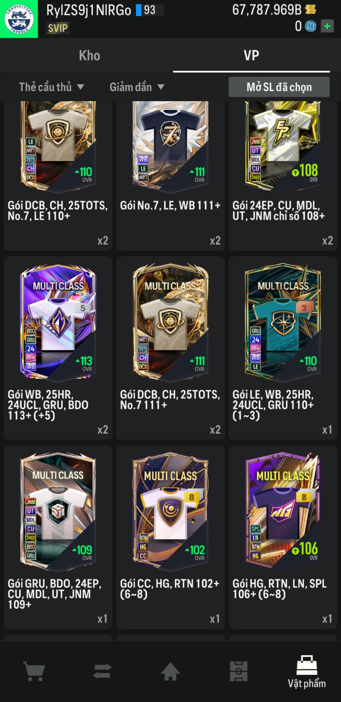Open the shop cart icon
341x702 pixels.
[34, 671]
